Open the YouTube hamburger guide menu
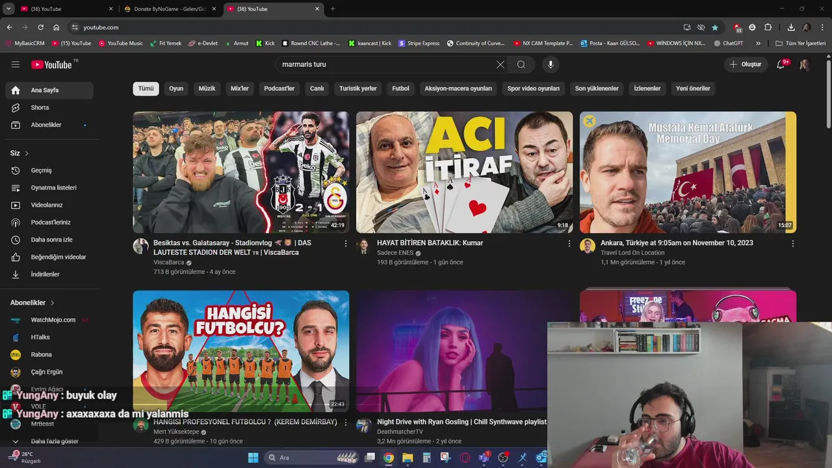The image size is (832, 468). [x=16, y=64]
